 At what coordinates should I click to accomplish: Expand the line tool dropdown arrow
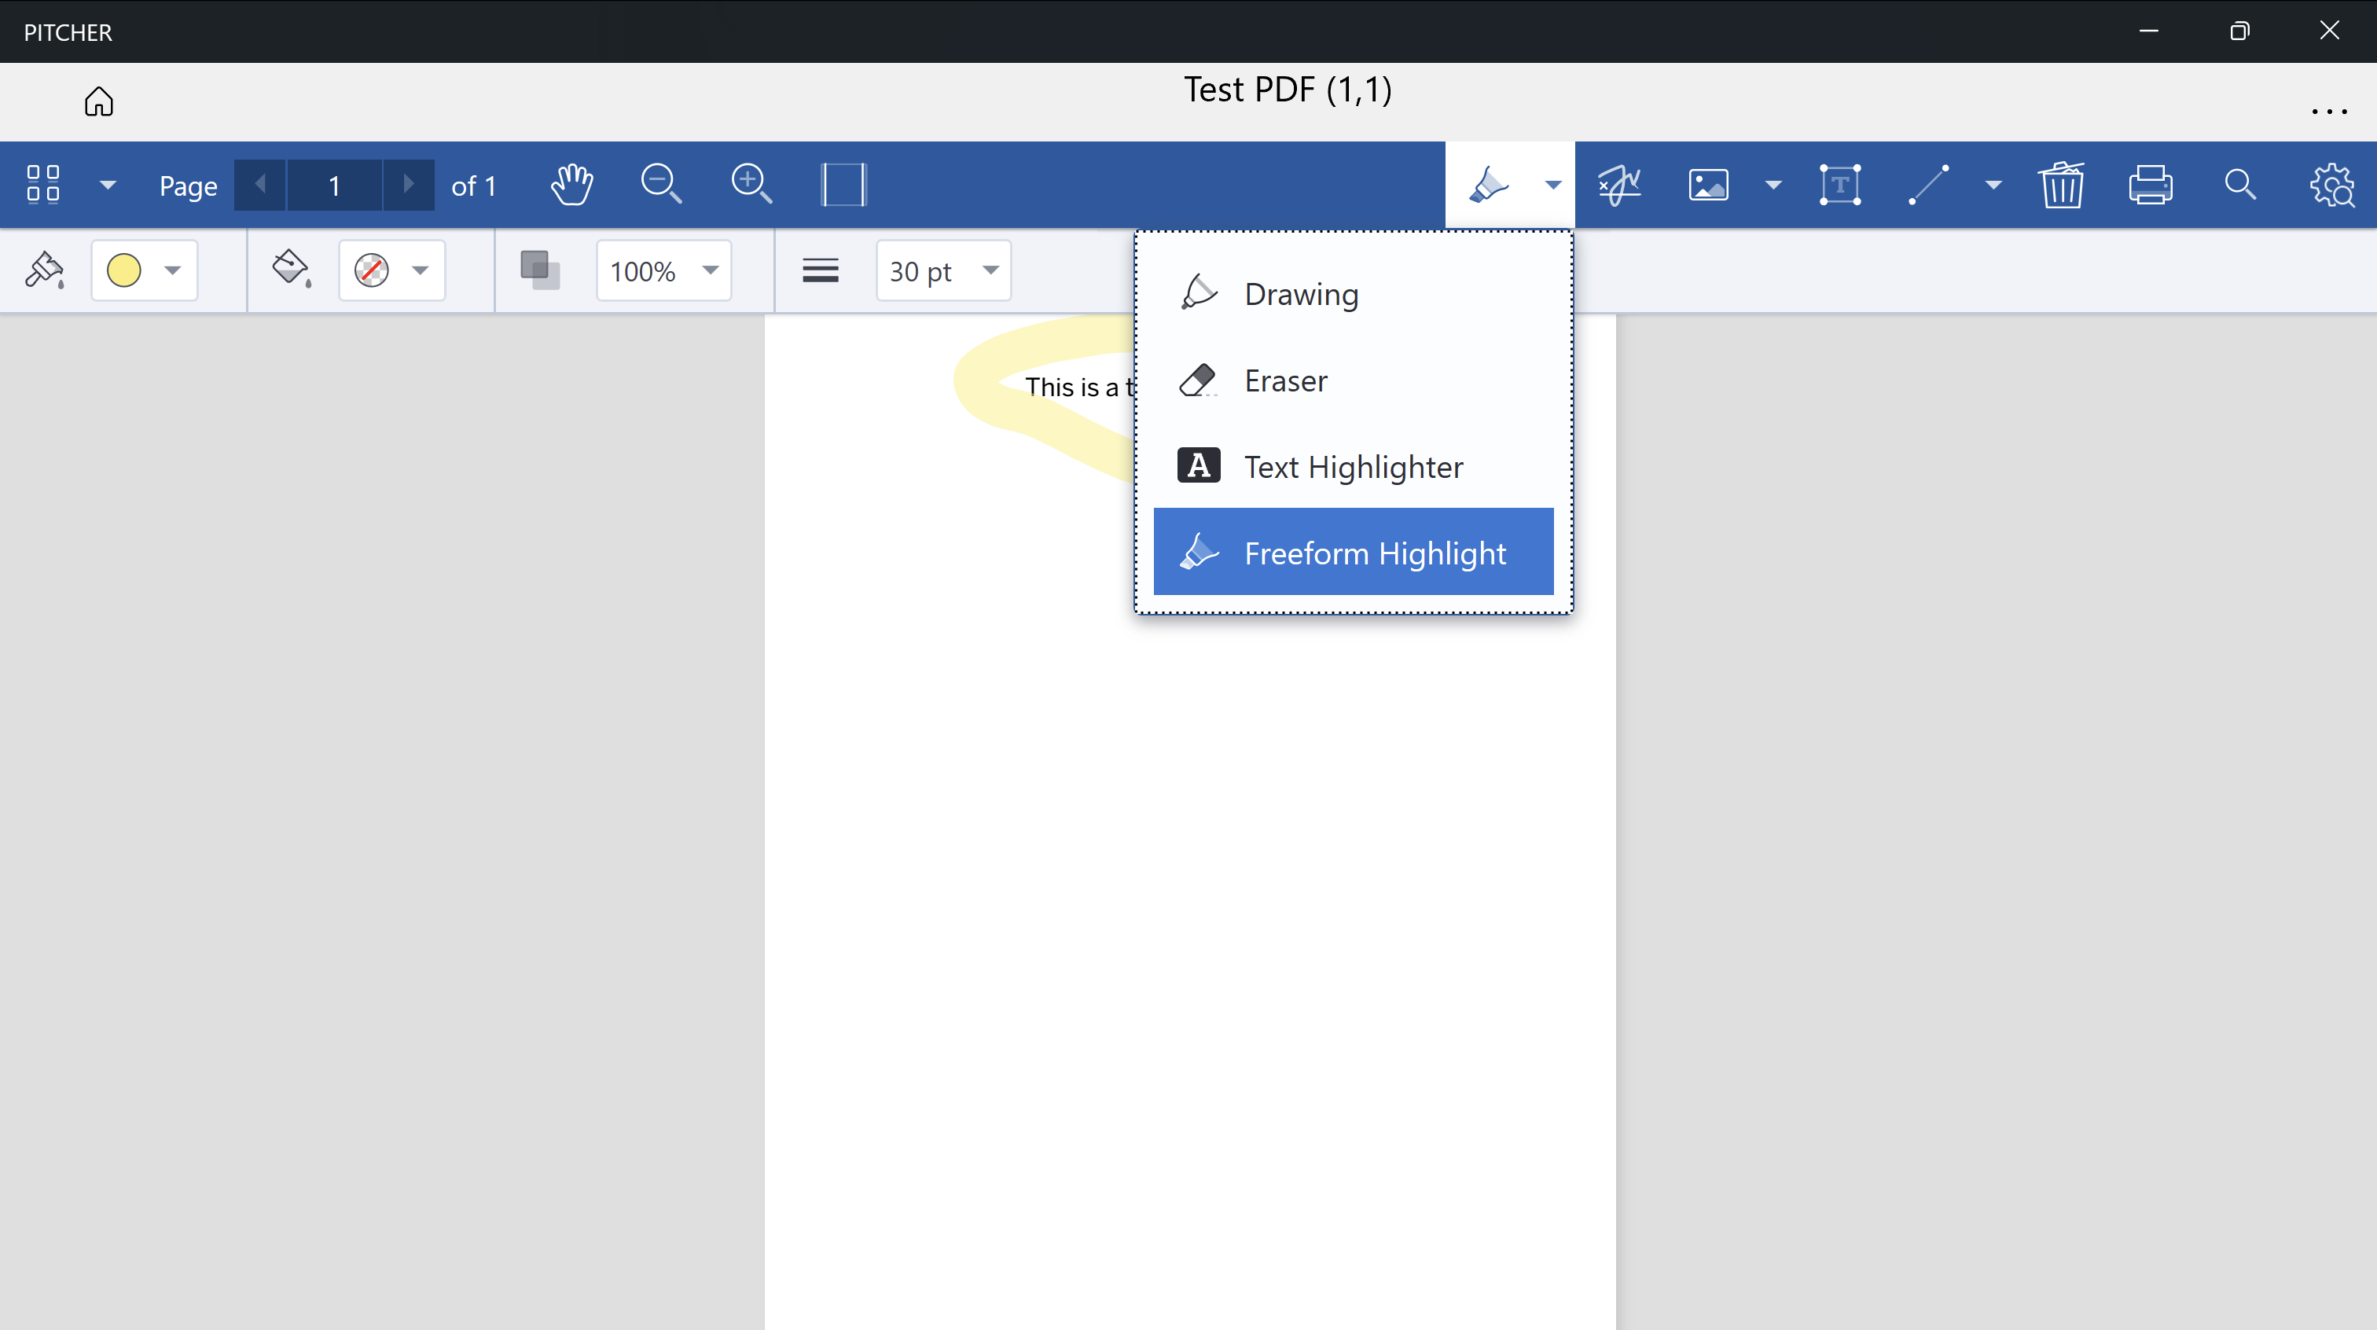[x=1993, y=186]
